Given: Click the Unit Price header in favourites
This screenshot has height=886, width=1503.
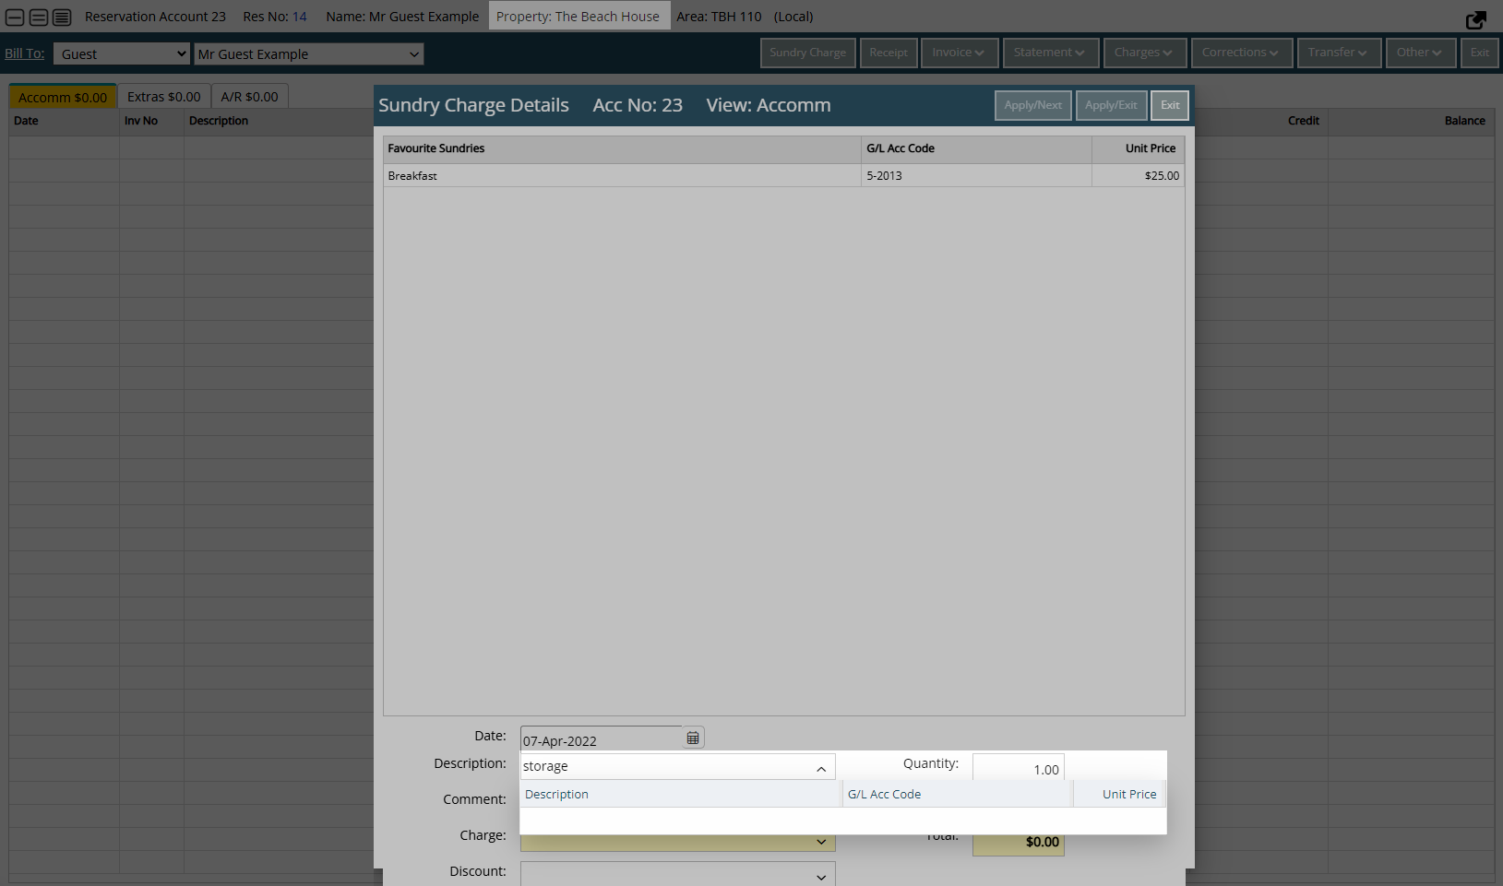Looking at the screenshot, I should point(1138,148).
